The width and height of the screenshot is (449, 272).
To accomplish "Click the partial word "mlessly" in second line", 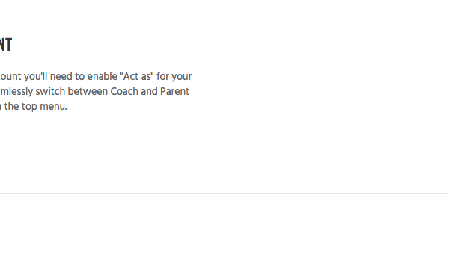I will coord(16,91).
